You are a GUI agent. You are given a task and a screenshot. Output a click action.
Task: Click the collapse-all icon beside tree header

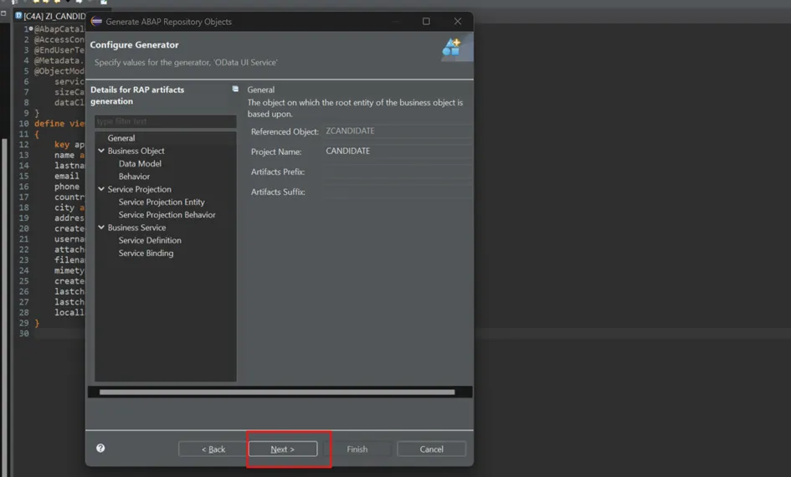click(x=235, y=89)
